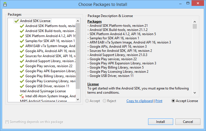Image resolution: width=206 pixels, height=131 pixels.
Task: Click the Print link
Action: pyautogui.click(x=159, y=101)
